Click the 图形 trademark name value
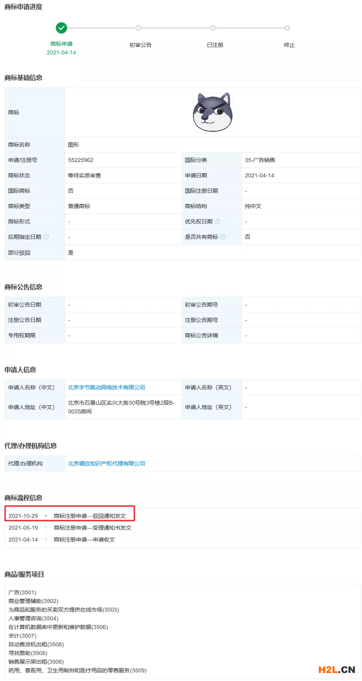362x681 pixels. tap(73, 145)
